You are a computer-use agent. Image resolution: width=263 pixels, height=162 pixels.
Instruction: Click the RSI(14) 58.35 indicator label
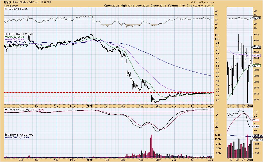click(18, 9)
